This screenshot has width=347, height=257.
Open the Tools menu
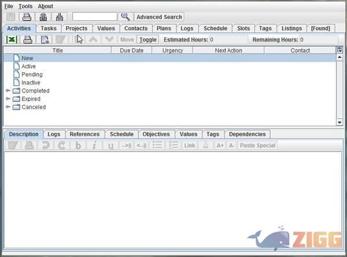pos(25,6)
